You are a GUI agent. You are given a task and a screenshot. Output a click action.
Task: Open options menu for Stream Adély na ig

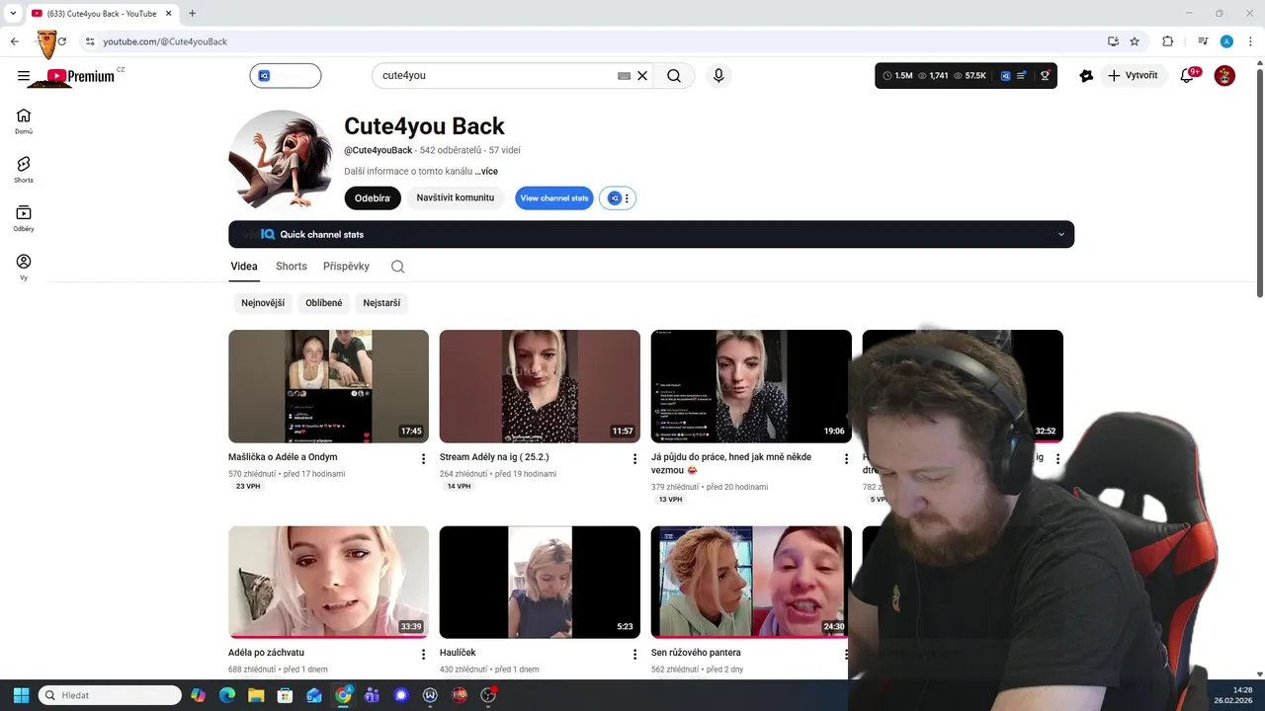[634, 459]
